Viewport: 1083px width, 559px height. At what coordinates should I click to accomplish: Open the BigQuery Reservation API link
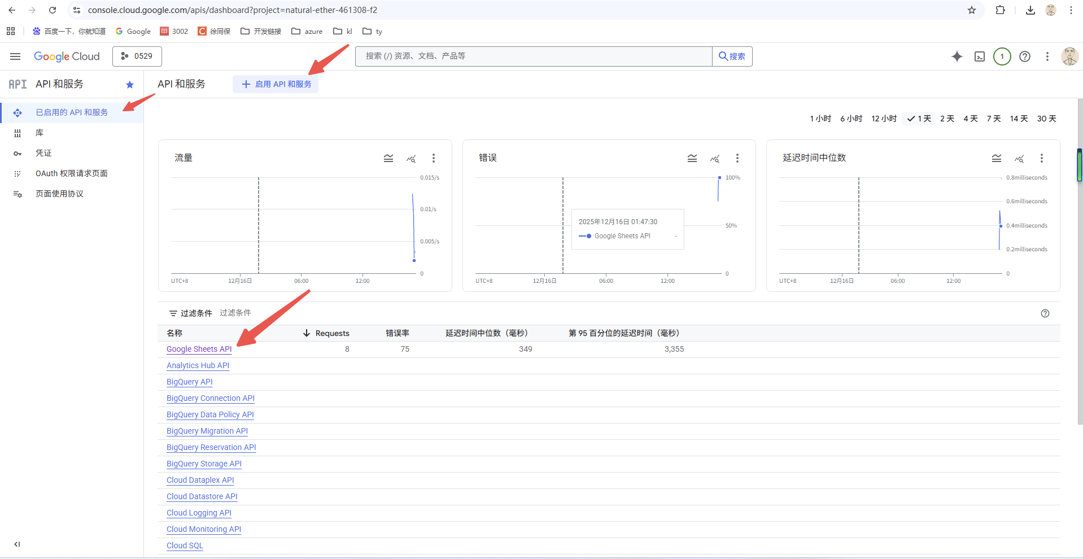211,447
